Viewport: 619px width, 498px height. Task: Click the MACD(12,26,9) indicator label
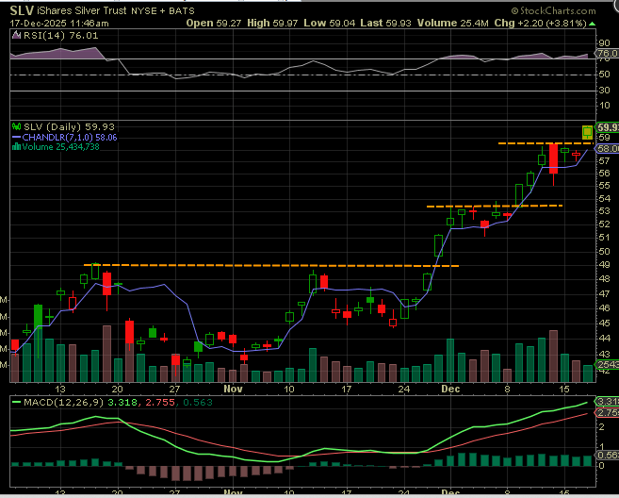pyautogui.click(x=63, y=403)
